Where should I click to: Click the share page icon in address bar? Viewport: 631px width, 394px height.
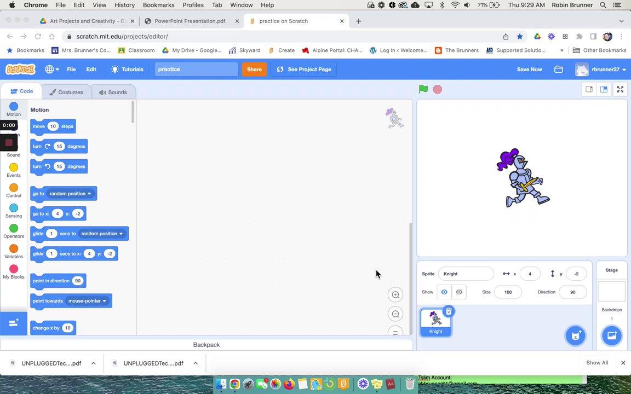[506, 37]
